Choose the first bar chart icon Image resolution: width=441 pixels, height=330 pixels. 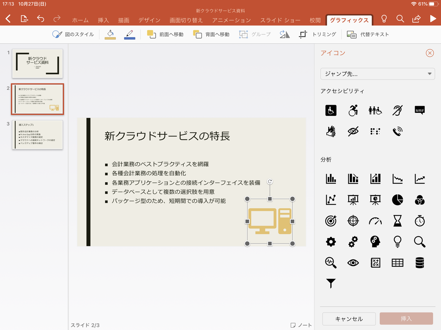[x=331, y=179]
